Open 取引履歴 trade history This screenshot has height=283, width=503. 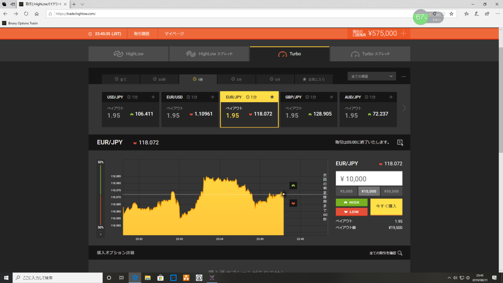tap(142, 34)
